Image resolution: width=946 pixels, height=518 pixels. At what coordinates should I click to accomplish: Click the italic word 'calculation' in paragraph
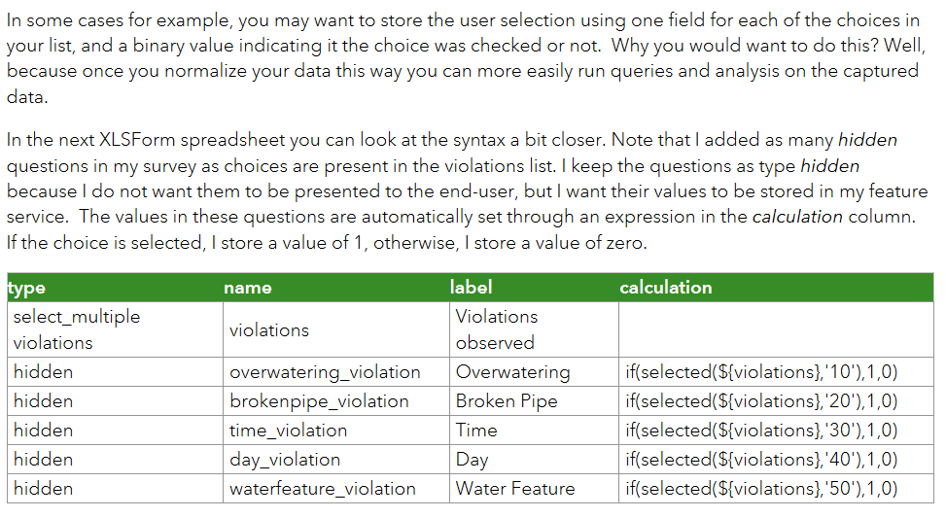[797, 217]
